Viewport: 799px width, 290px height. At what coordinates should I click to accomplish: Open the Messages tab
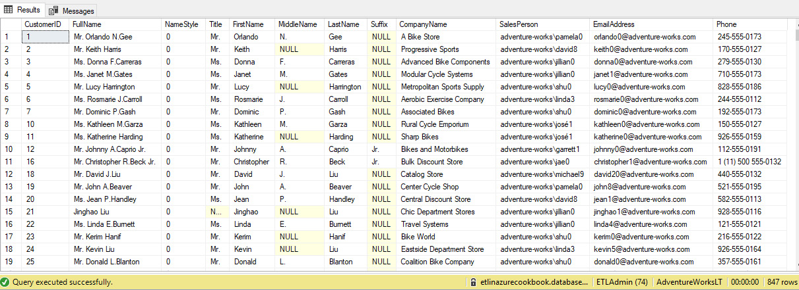click(x=72, y=11)
